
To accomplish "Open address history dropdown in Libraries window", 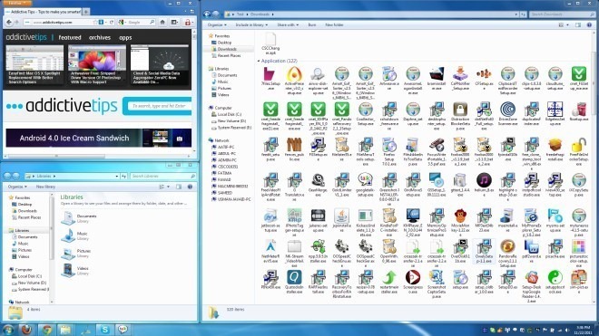I will (x=116, y=177).
